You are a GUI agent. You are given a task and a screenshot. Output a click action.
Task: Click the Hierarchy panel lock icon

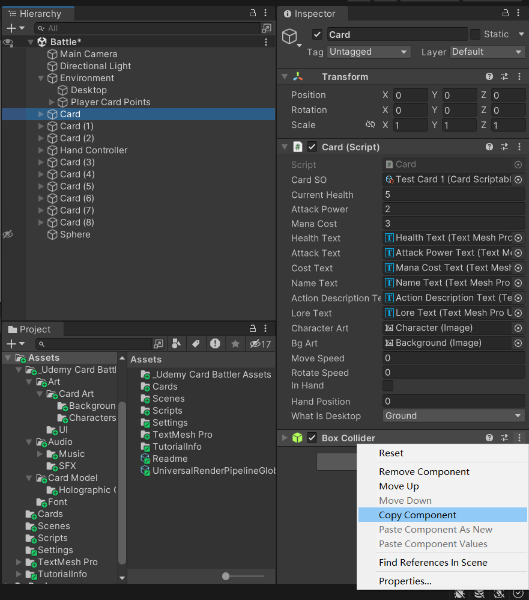[x=253, y=13]
